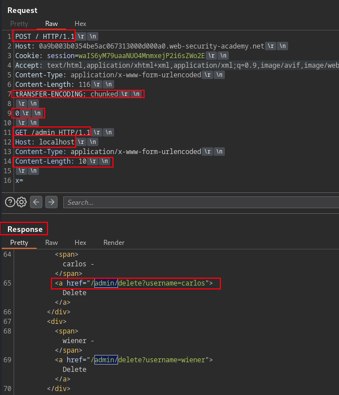This screenshot has height=395, width=339.
Task: Click the 'Host: localhost' line
Action: (45, 142)
